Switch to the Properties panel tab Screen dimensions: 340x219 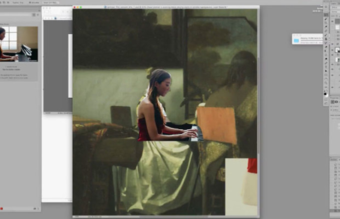[x=334, y=98]
